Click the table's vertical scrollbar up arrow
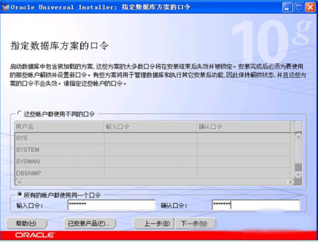The height and width of the screenshot is (242, 318). [x=298, y=137]
